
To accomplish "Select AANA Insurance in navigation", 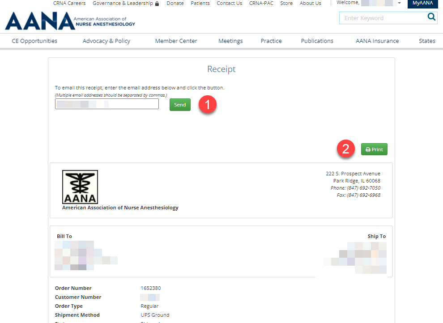I will click(x=377, y=41).
